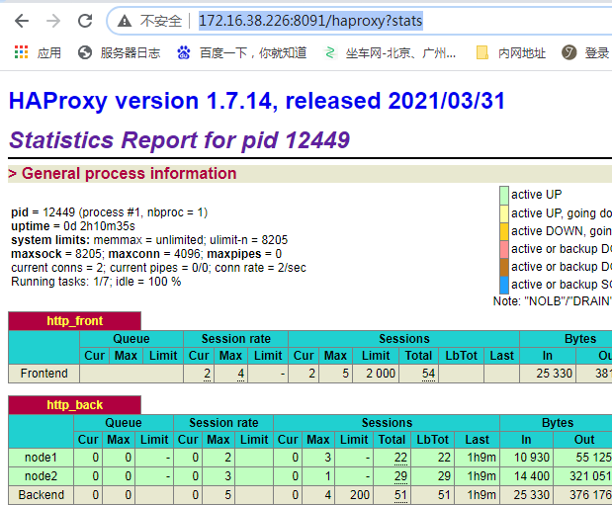
Task: Click the uptime 0d 2h10m35s line
Action: click(x=73, y=226)
